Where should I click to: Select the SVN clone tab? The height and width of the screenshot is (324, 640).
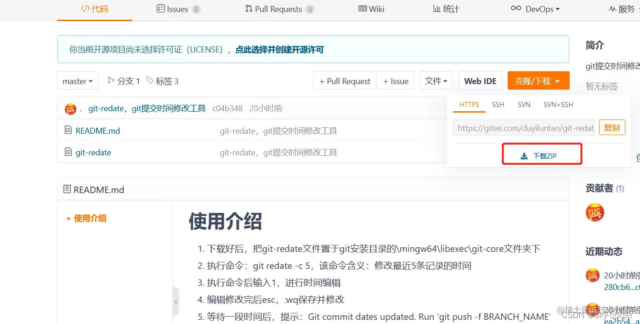(x=524, y=105)
